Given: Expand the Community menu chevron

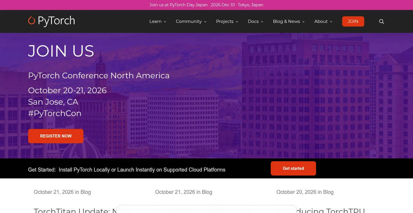Looking at the screenshot, I should 205,22.
